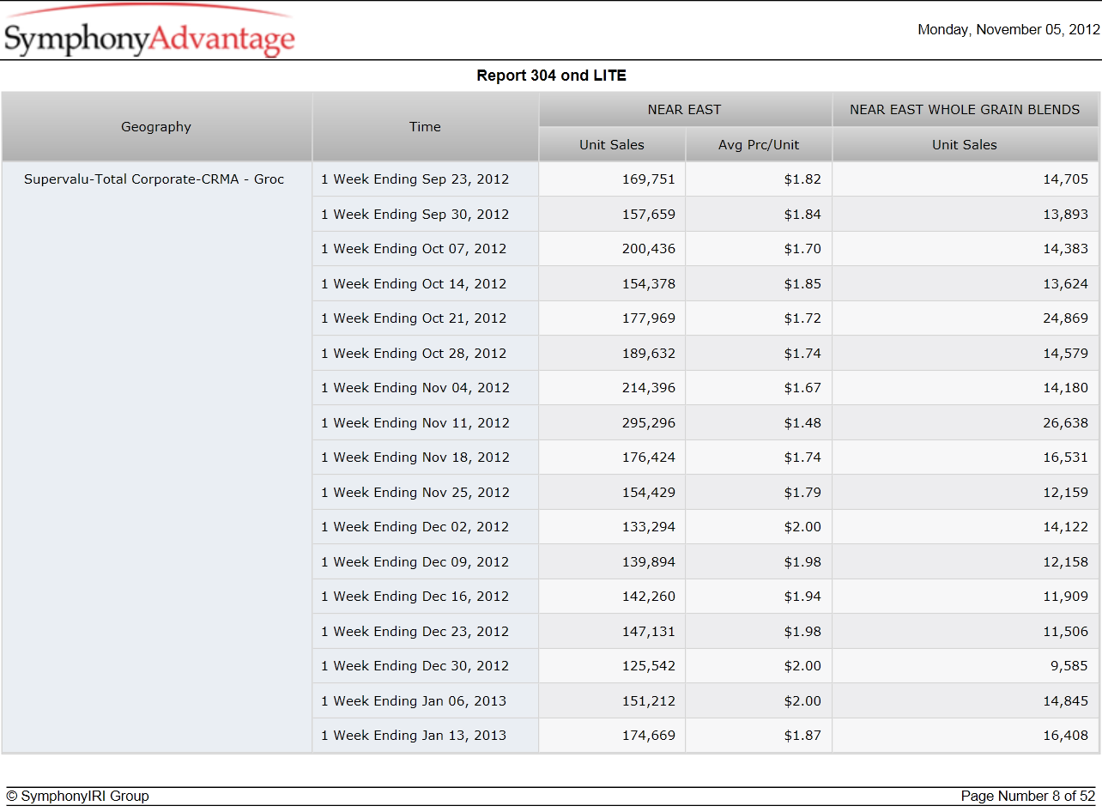Click unit sales value 142,260
This screenshot has width=1102, height=812.
point(649,597)
